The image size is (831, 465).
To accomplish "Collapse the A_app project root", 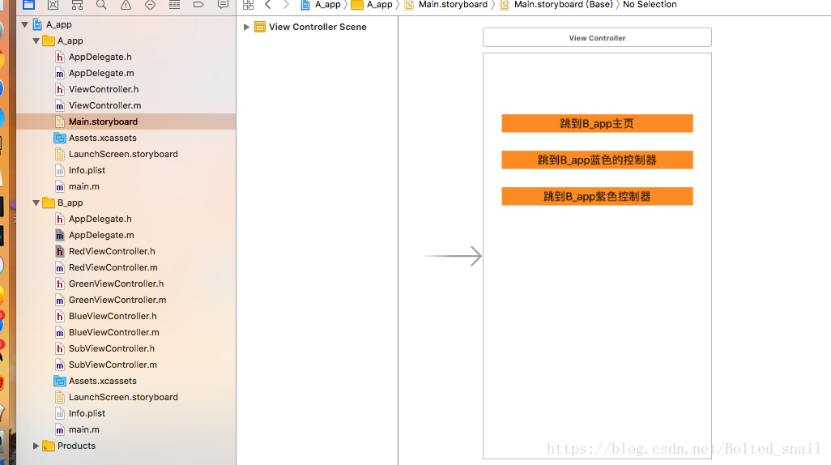I will pos(24,24).
